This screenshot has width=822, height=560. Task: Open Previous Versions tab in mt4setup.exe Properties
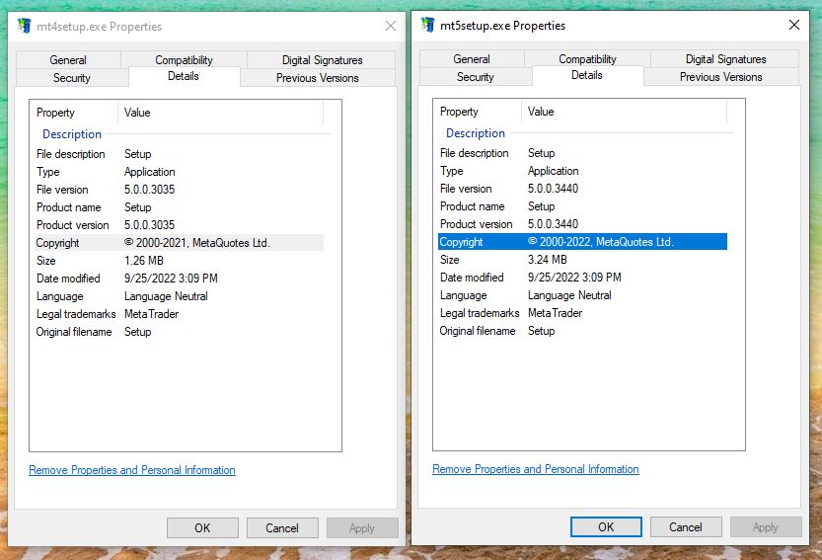click(318, 78)
